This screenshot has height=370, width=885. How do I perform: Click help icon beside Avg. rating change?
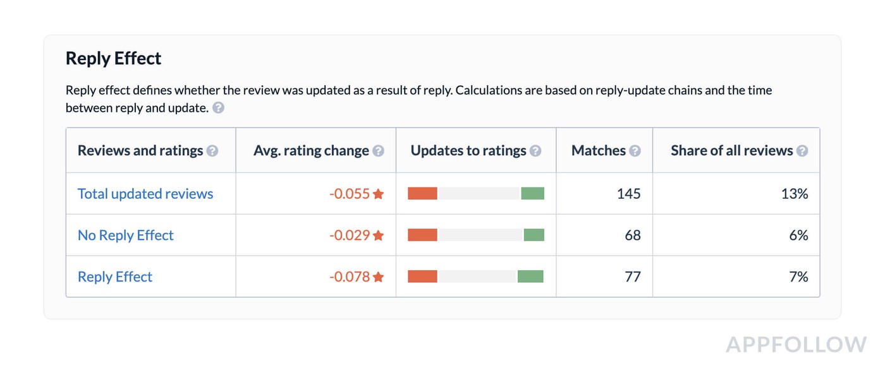[x=378, y=151]
